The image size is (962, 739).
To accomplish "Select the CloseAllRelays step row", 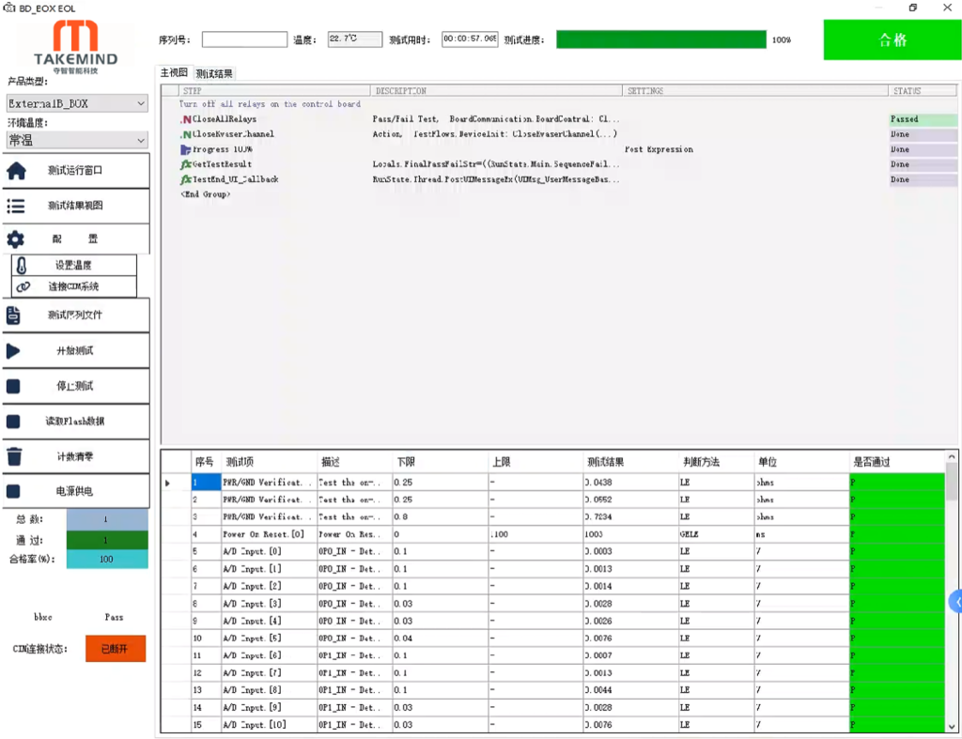I will (224, 119).
